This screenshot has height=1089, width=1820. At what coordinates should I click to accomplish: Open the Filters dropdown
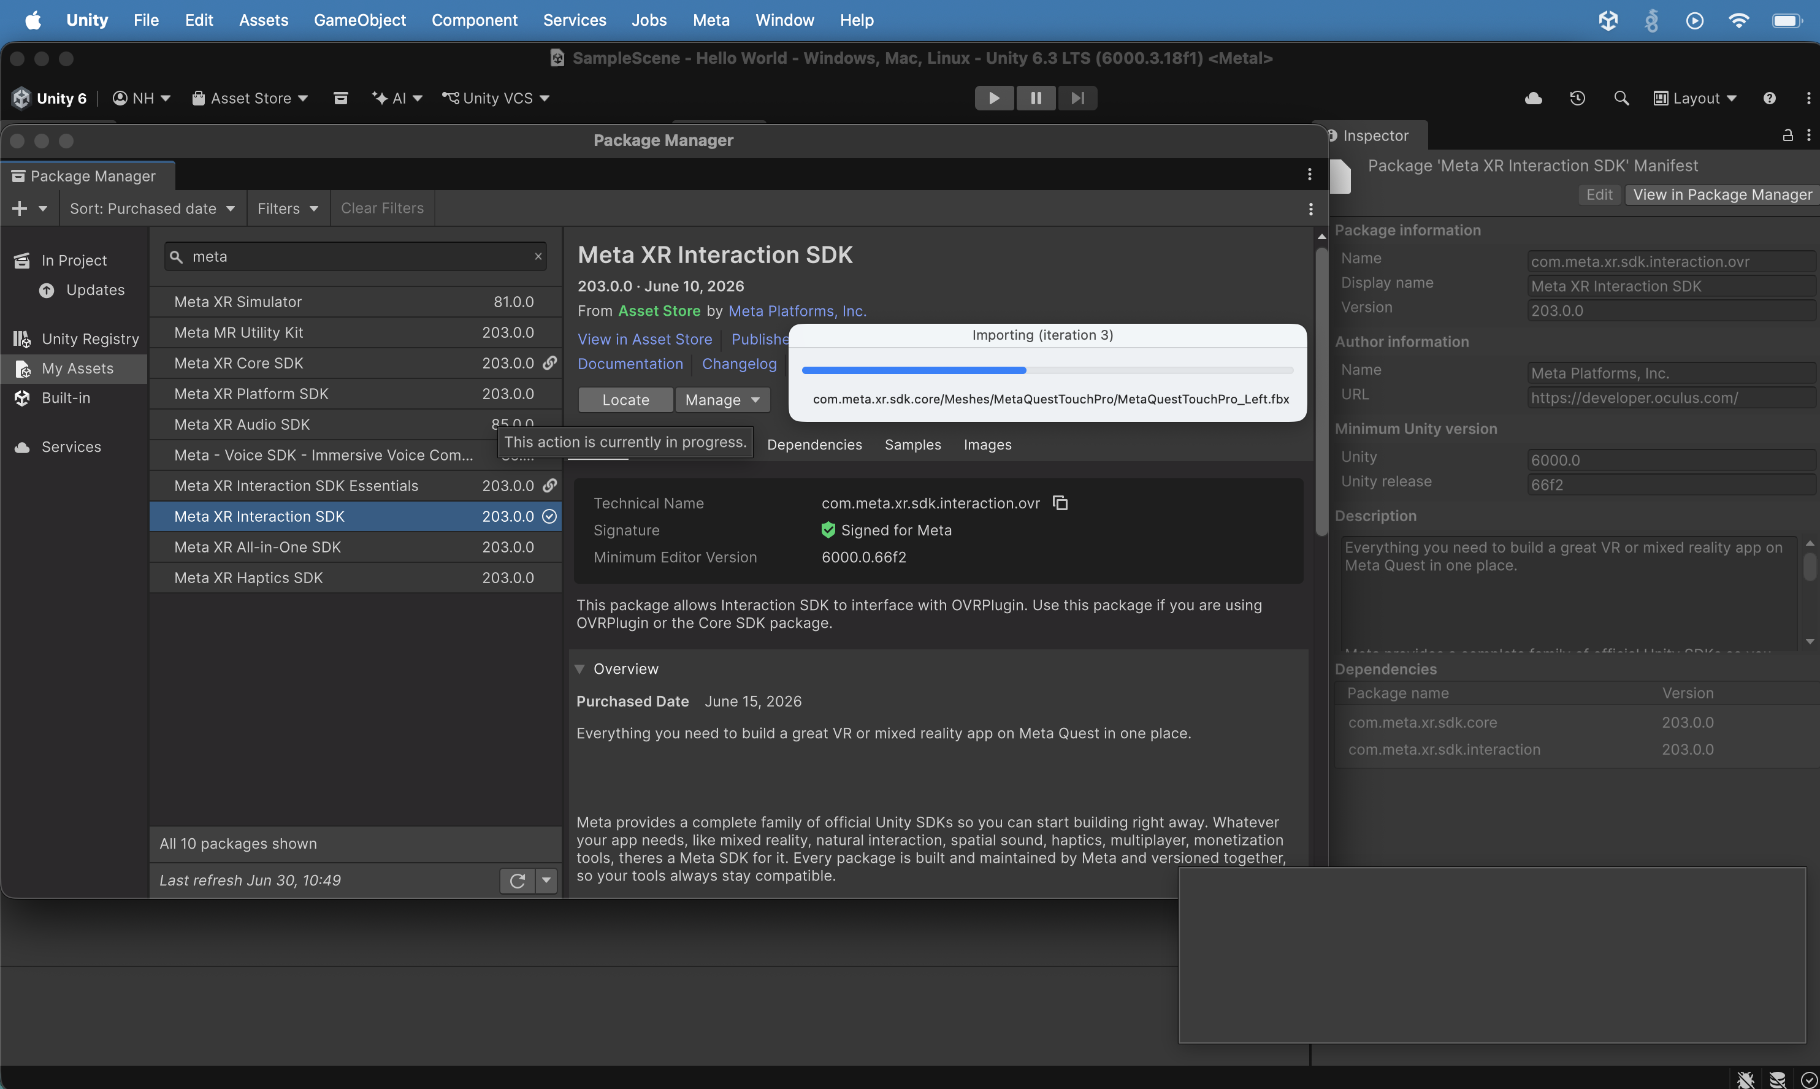pyautogui.click(x=288, y=208)
